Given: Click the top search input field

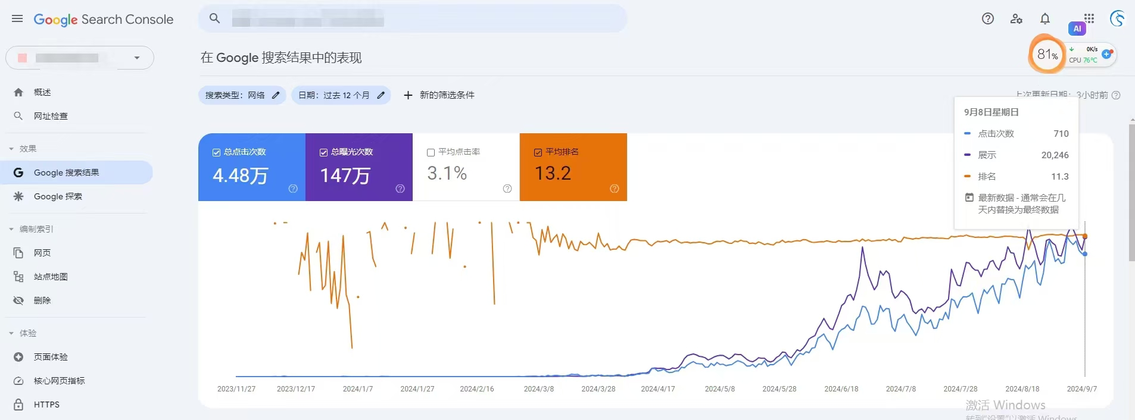Looking at the screenshot, I should 417,19.
